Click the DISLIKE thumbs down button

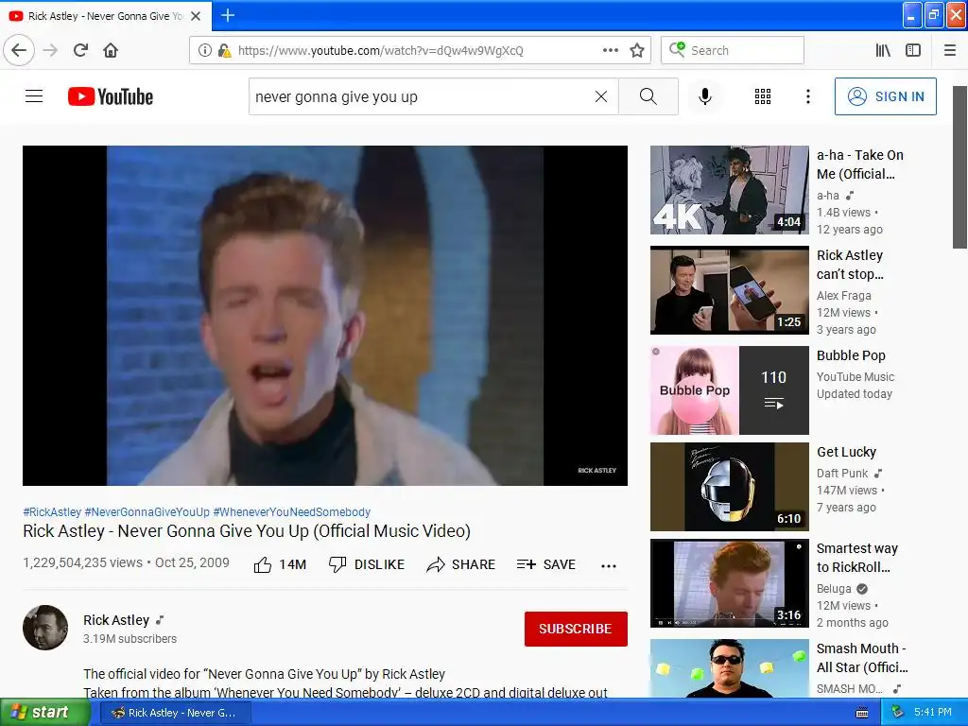pyautogui.click(x=367, y=564)
